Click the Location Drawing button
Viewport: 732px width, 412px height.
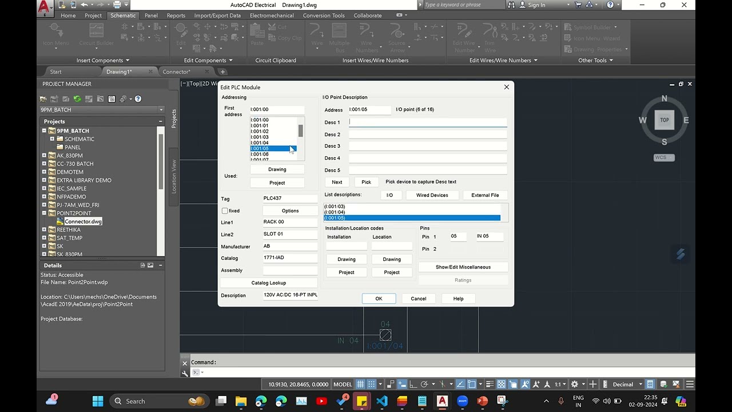pyautogui.click(x=392, y=259)
